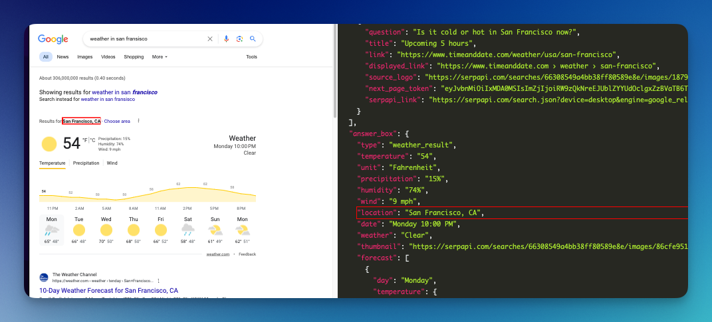The height and width of the screenshot is (322, 712).
Task: Click the JSON "thumbnail" URL line
Action: [522, 247]
